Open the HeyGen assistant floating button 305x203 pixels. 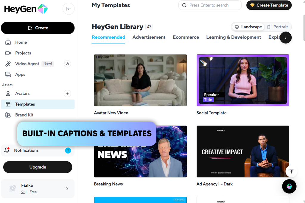coord(289,186)
